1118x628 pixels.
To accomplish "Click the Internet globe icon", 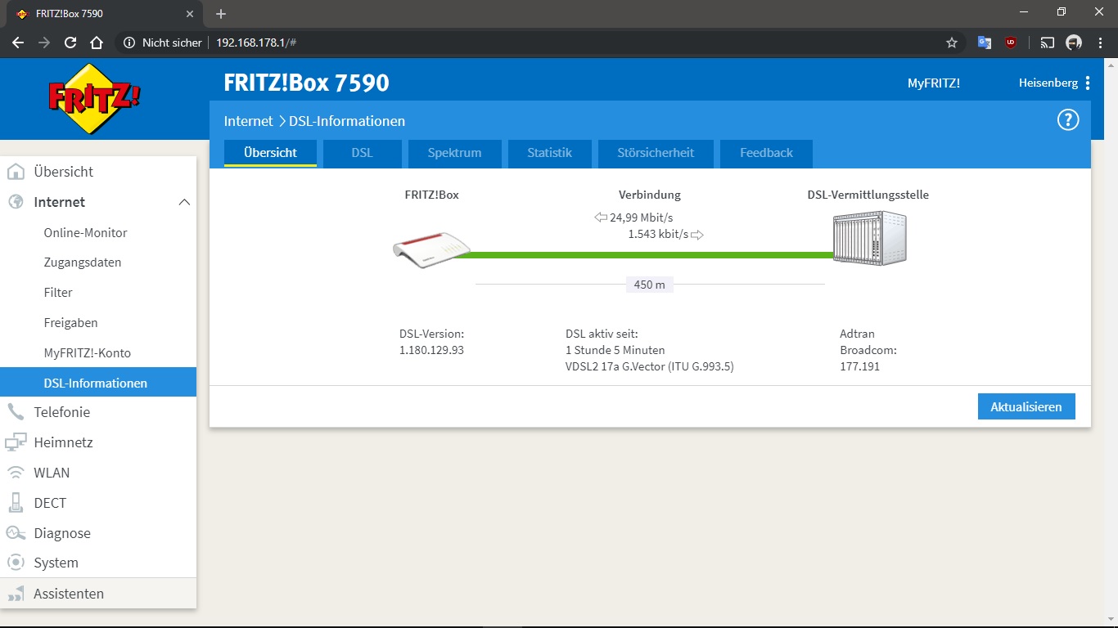I will [x=15, y=202].
